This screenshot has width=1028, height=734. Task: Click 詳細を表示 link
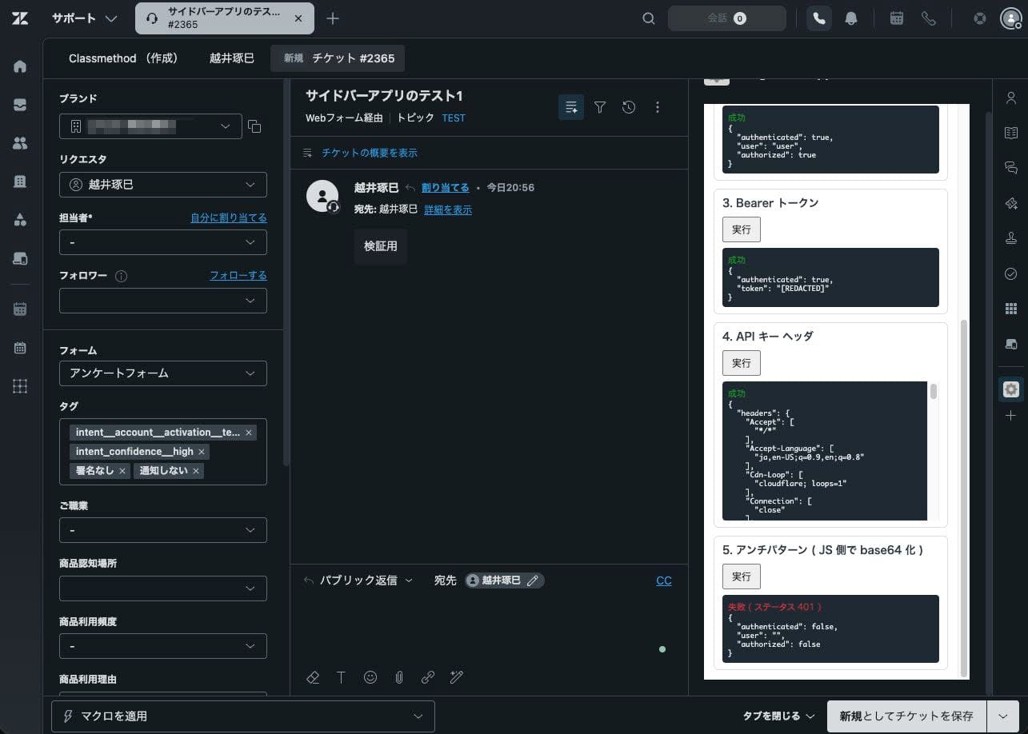click(x=448, y=209)
